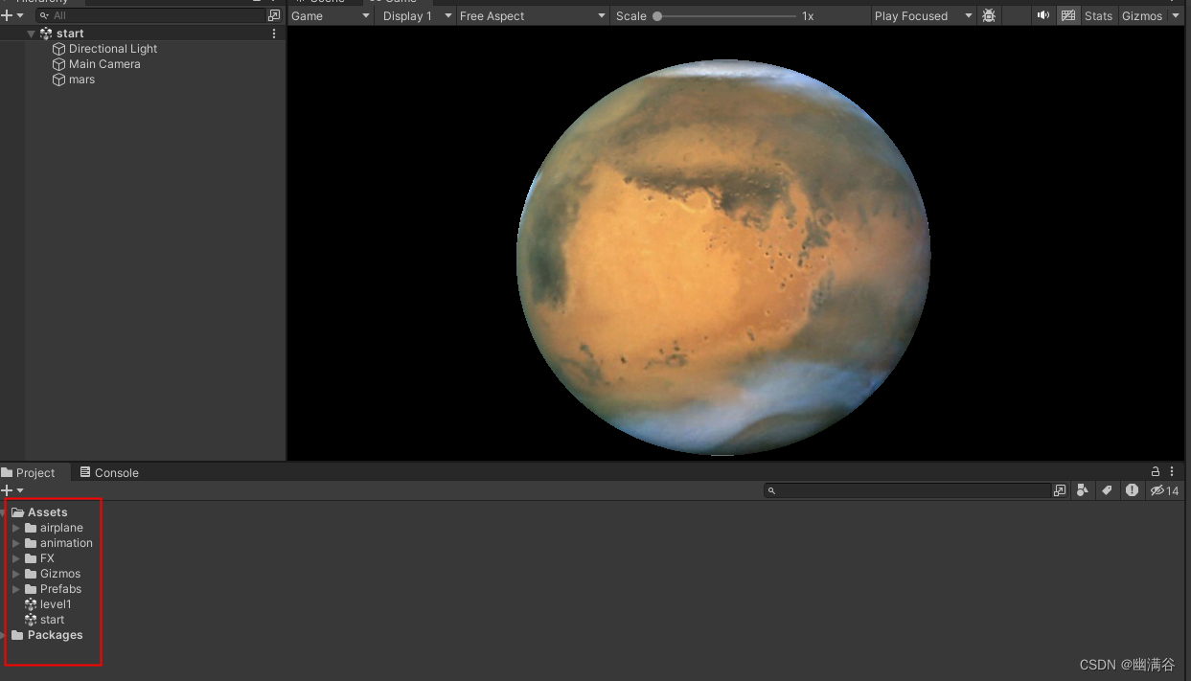
Task: Click the airplane folder icon
Action: tap(31, 528)
